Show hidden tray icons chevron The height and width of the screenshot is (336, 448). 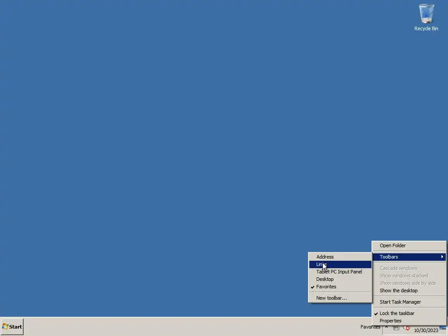pyautogui.click(x=387, y=327)
